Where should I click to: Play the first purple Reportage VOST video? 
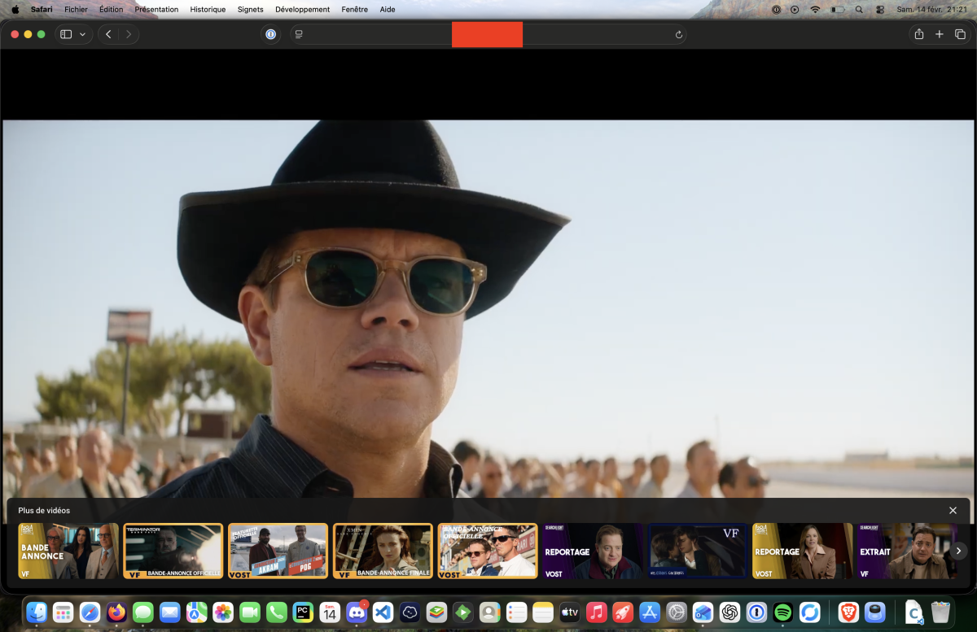[593, 551]
